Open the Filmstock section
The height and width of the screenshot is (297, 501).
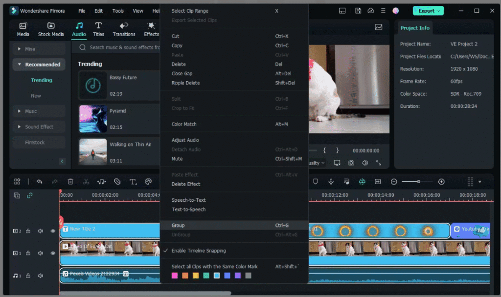pyautogui.click(x=39, y=142)
